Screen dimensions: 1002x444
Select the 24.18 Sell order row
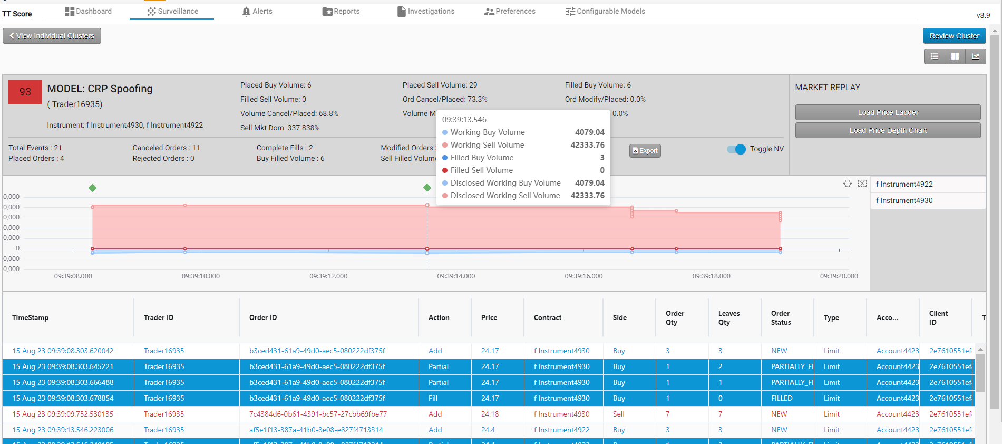[x=316, y=414]
